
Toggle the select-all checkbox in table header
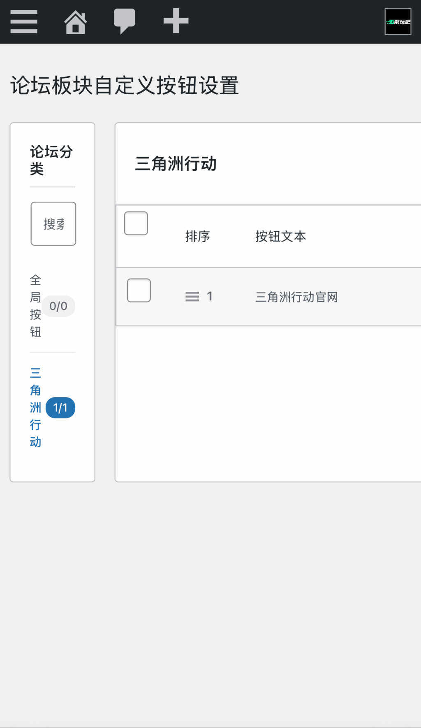pos(136,223)
